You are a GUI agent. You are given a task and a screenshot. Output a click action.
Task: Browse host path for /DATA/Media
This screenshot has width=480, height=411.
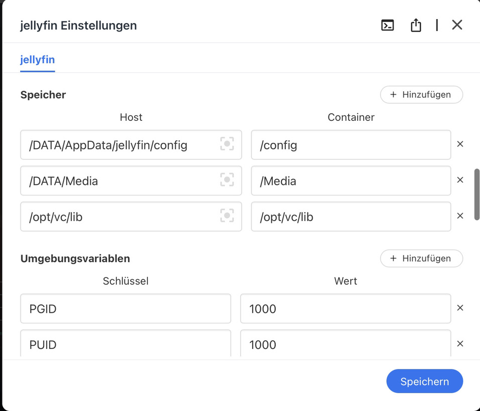(x=227, y=180)
